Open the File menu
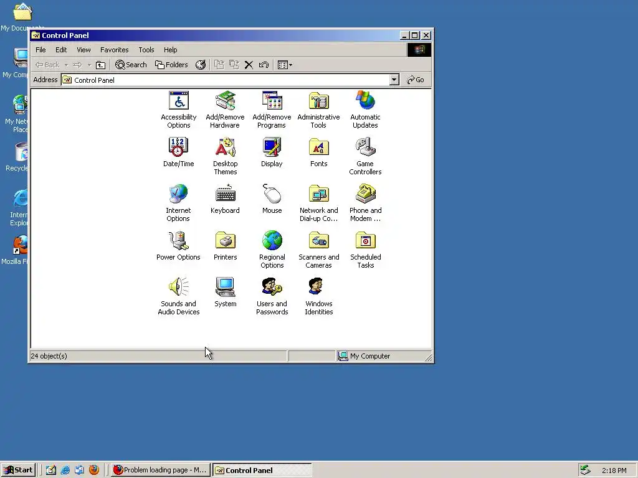 pyautogui.click(x=40, y=50)
